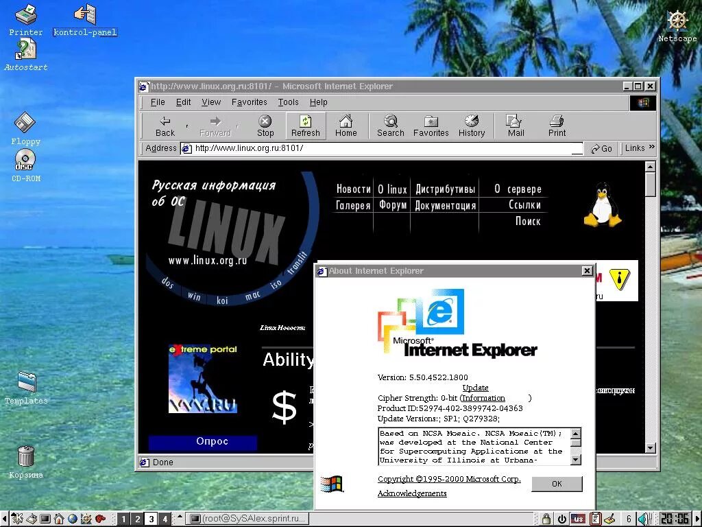
Task: Open the Tools menu
Action: pyautogui.click(x=288, y=102)
